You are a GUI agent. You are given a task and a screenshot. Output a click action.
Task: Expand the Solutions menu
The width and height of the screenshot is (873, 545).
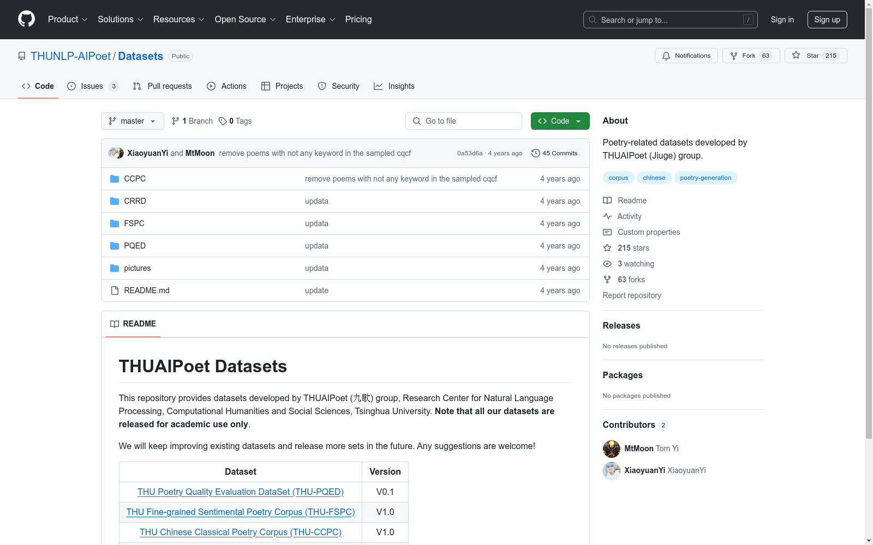[120, 19]
